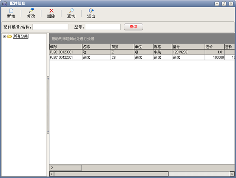Viewport: 236px width, 178px height.
Task: Expand the 所有分类 tree node
Action: (4, 37)
